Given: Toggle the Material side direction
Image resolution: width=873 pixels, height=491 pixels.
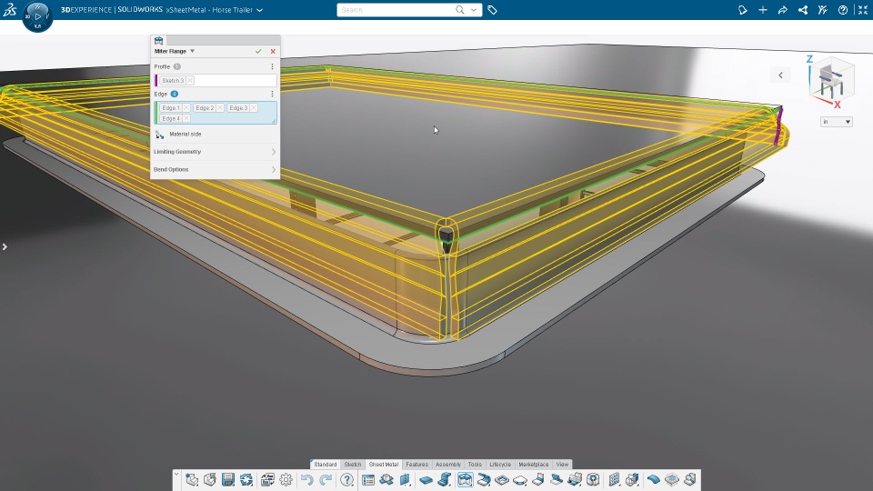Looking at the screenshot, I should point(160,135).
